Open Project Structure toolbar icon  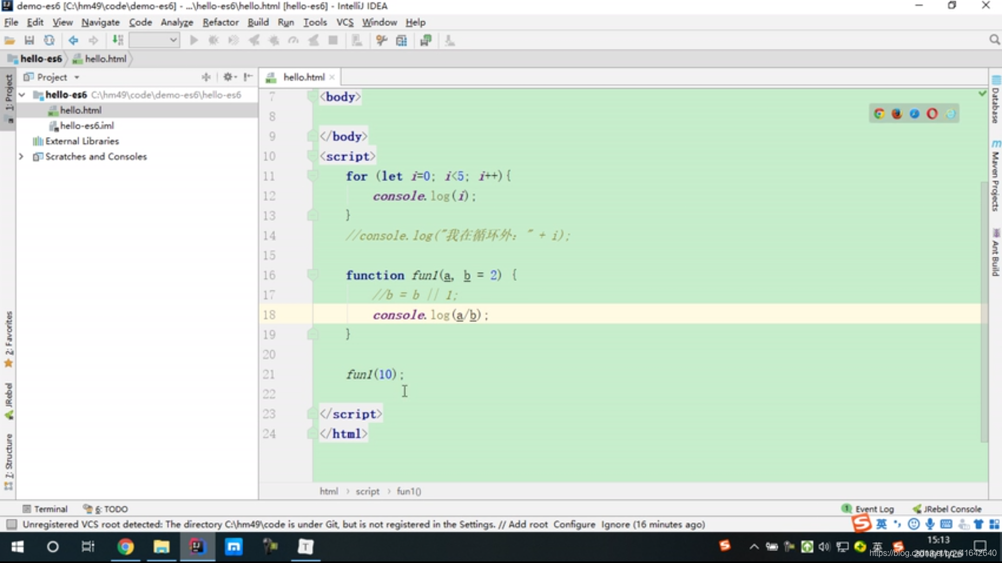tap(401, 41)
